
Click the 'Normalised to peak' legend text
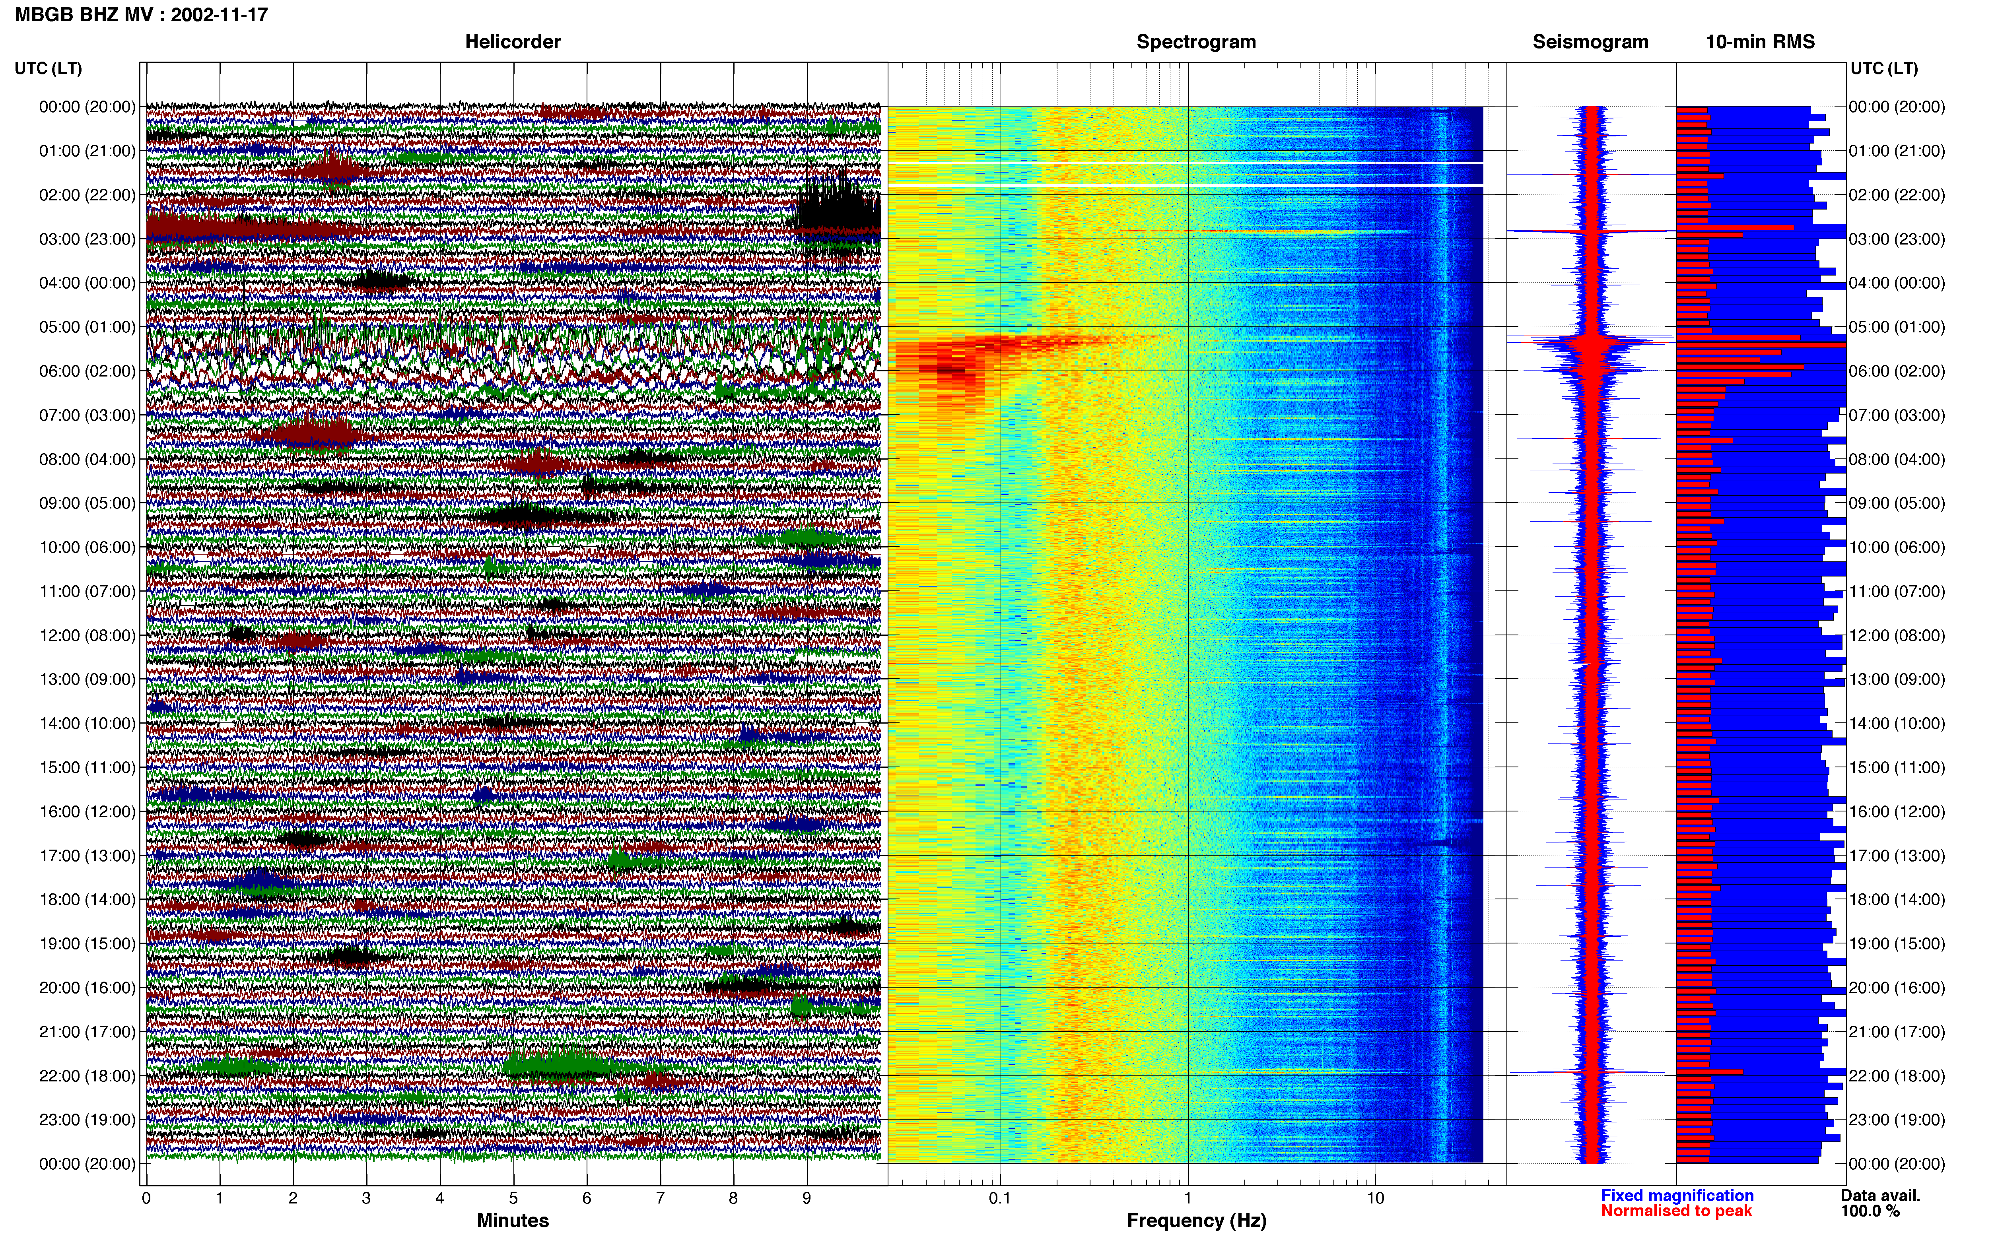pos(1676,1211)
